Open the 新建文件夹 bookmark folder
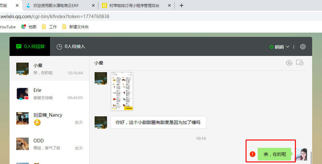 coord(75,27)
